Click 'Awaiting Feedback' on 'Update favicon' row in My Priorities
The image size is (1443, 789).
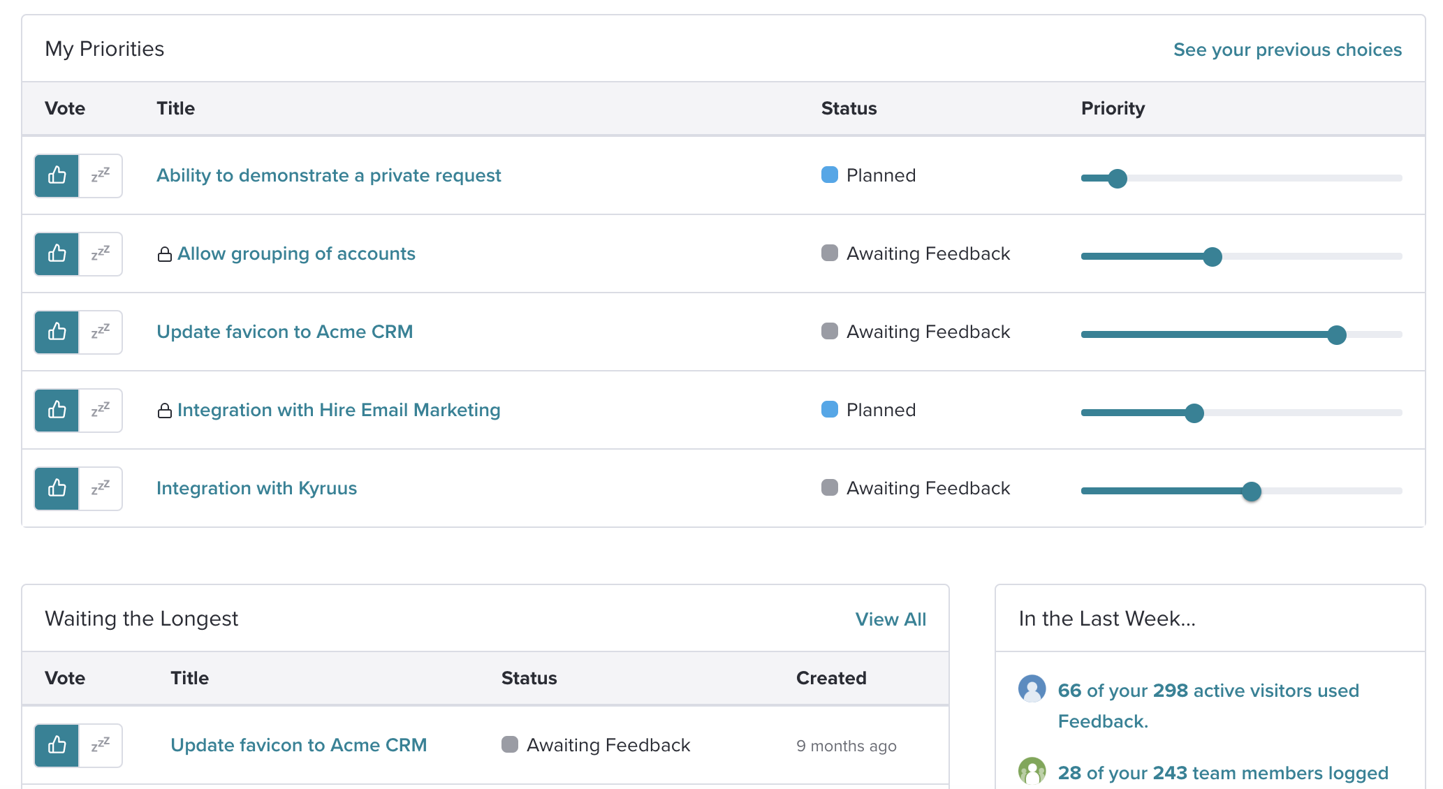928,332
